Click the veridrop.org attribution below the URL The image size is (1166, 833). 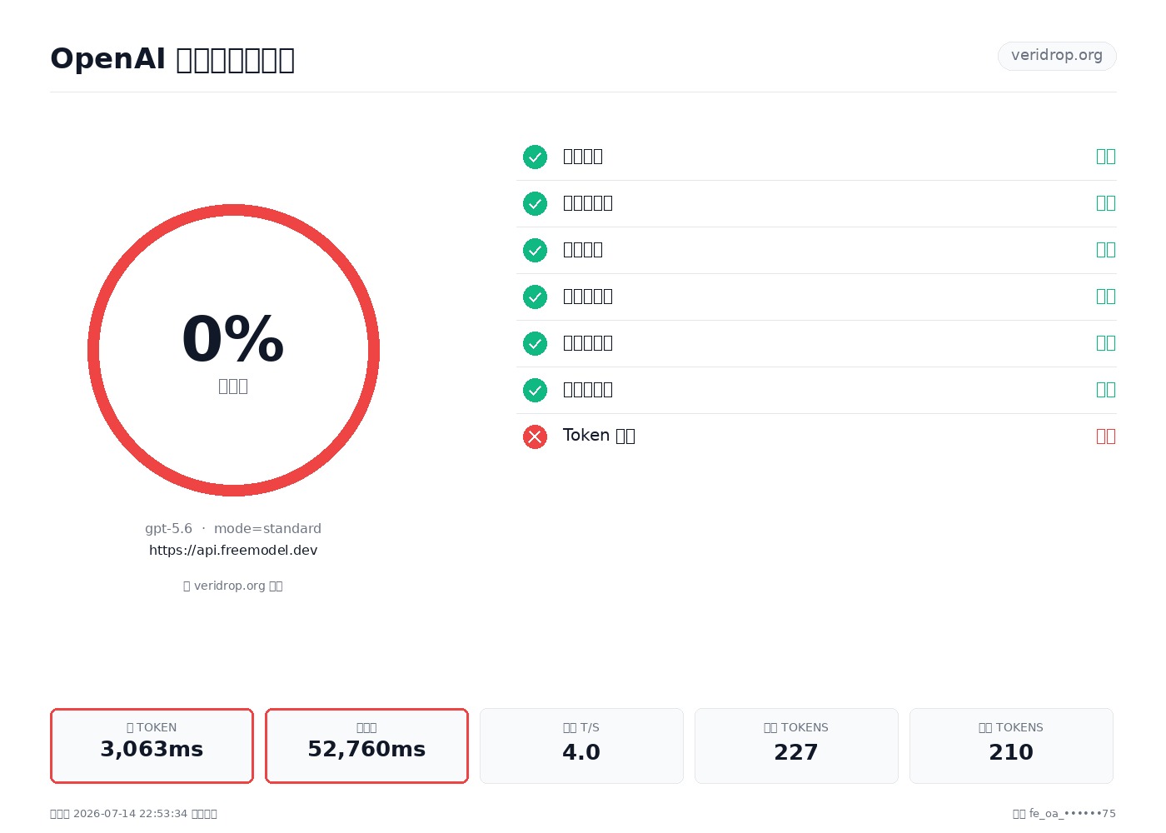click(x=233, y=586)
